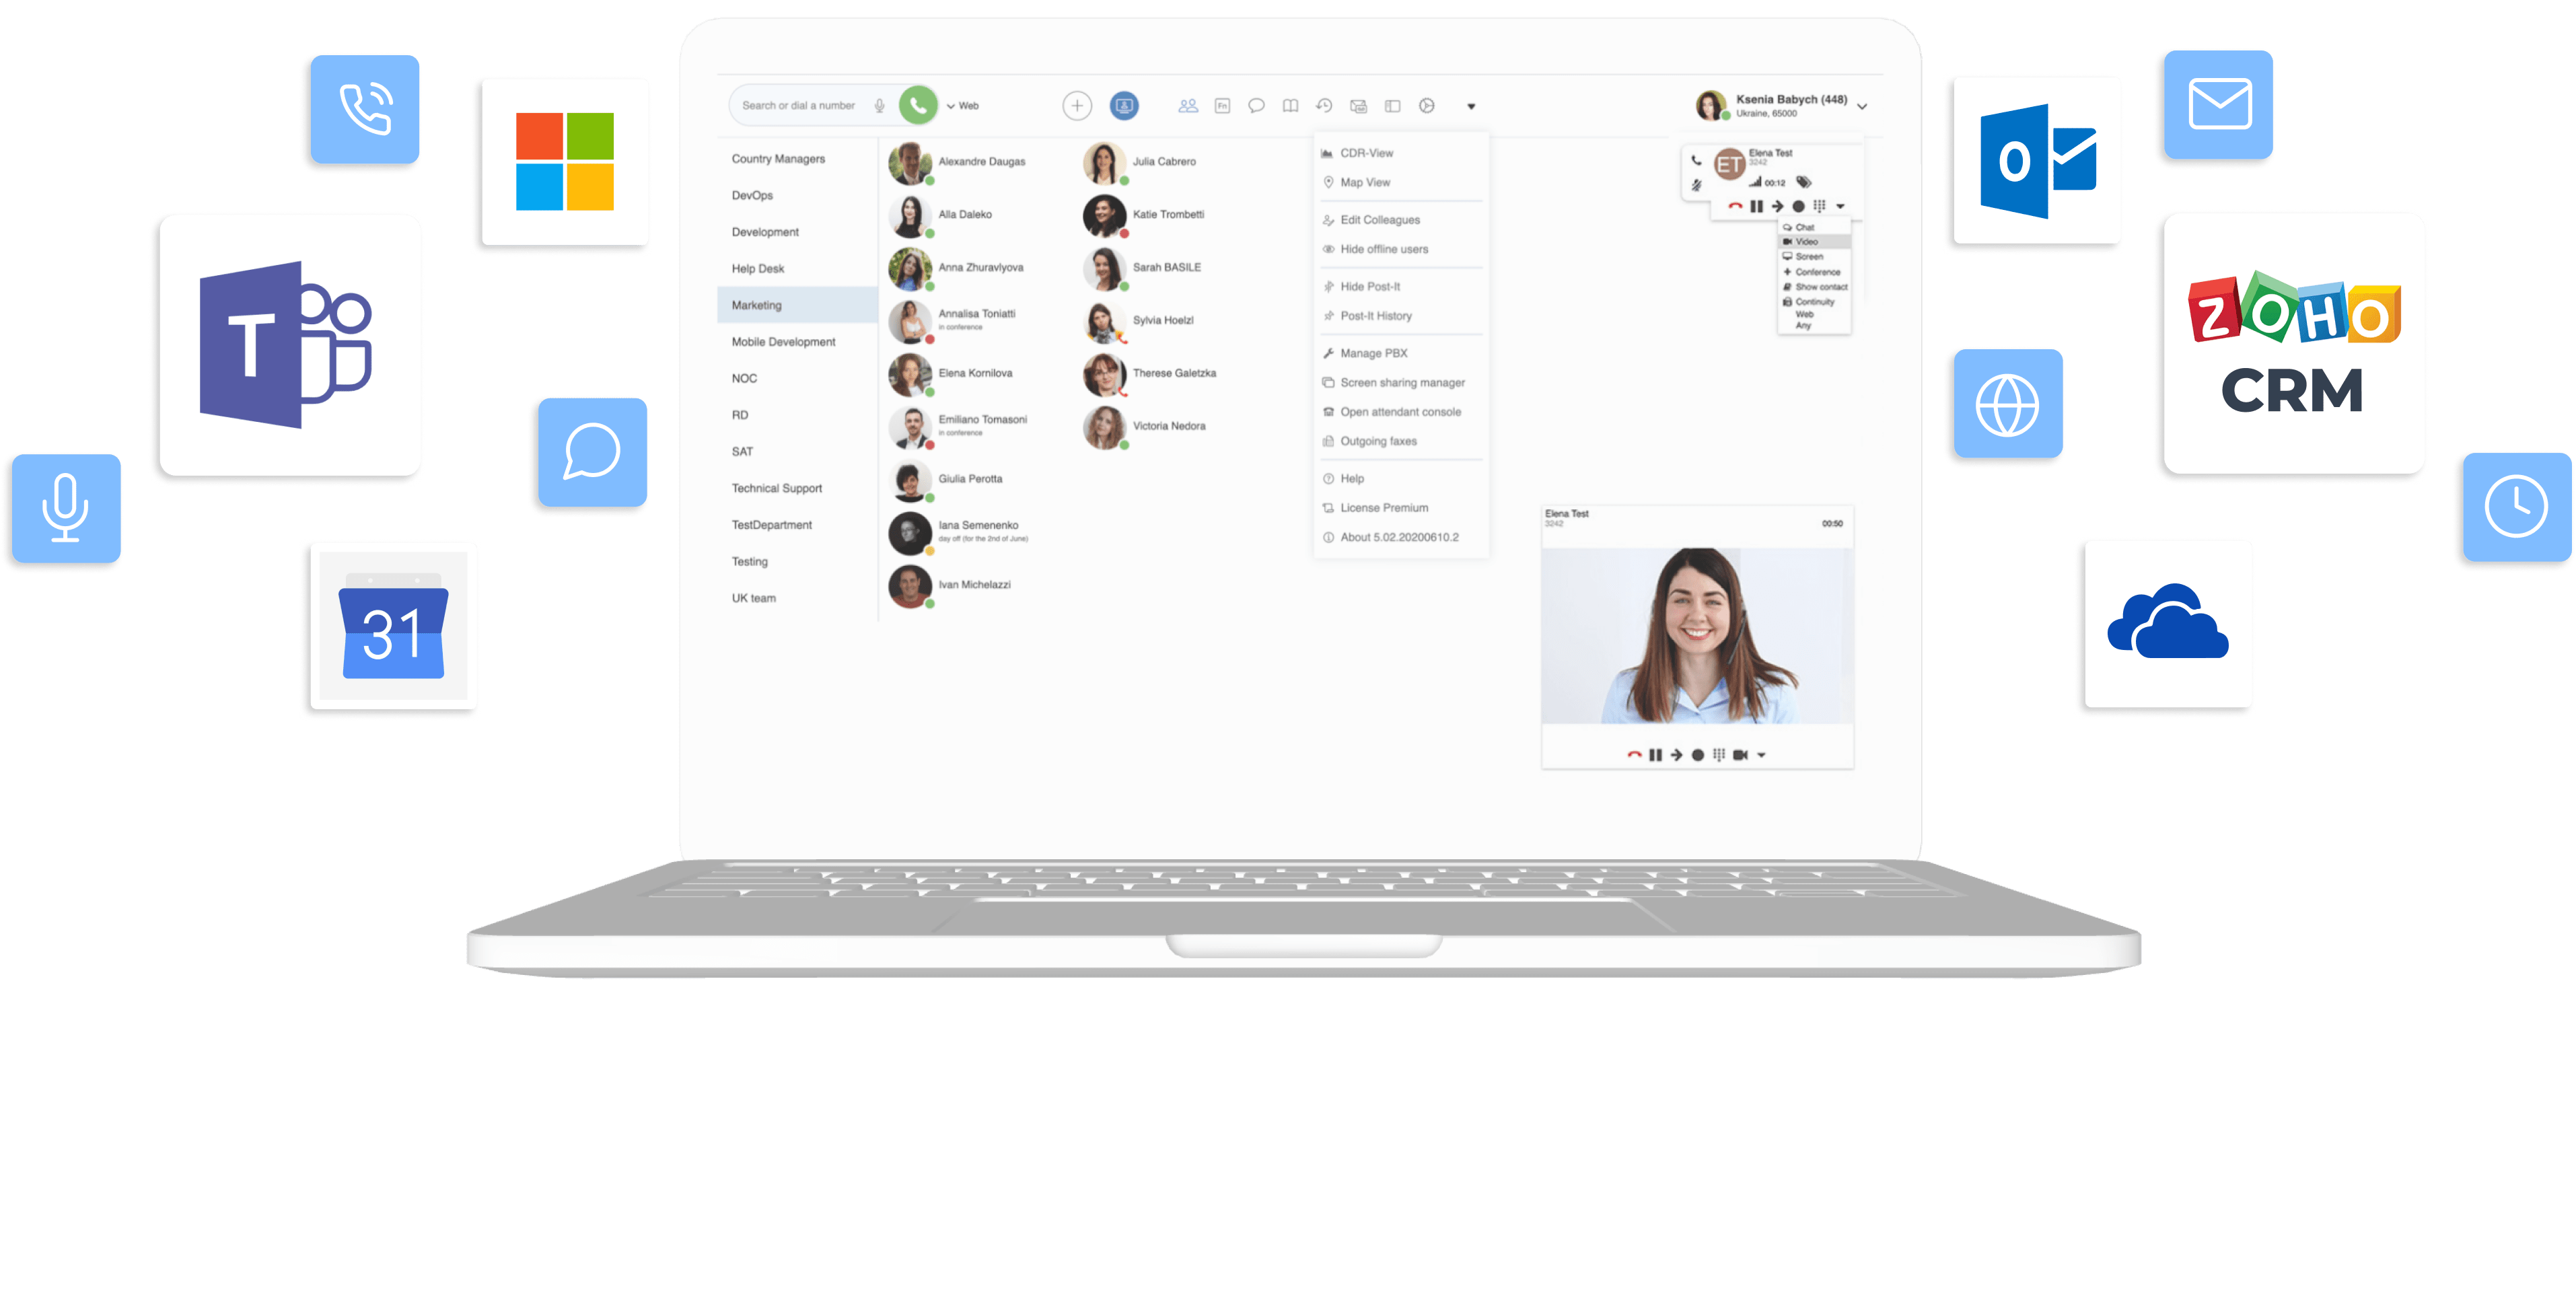2576x1302 pixels.
Task: Toggle the sidebar panel layout icon
Action: [1392, 105]
